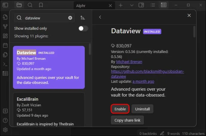Toggle Show installed only switch
206x136 pixels.
[x=83, y=28]
